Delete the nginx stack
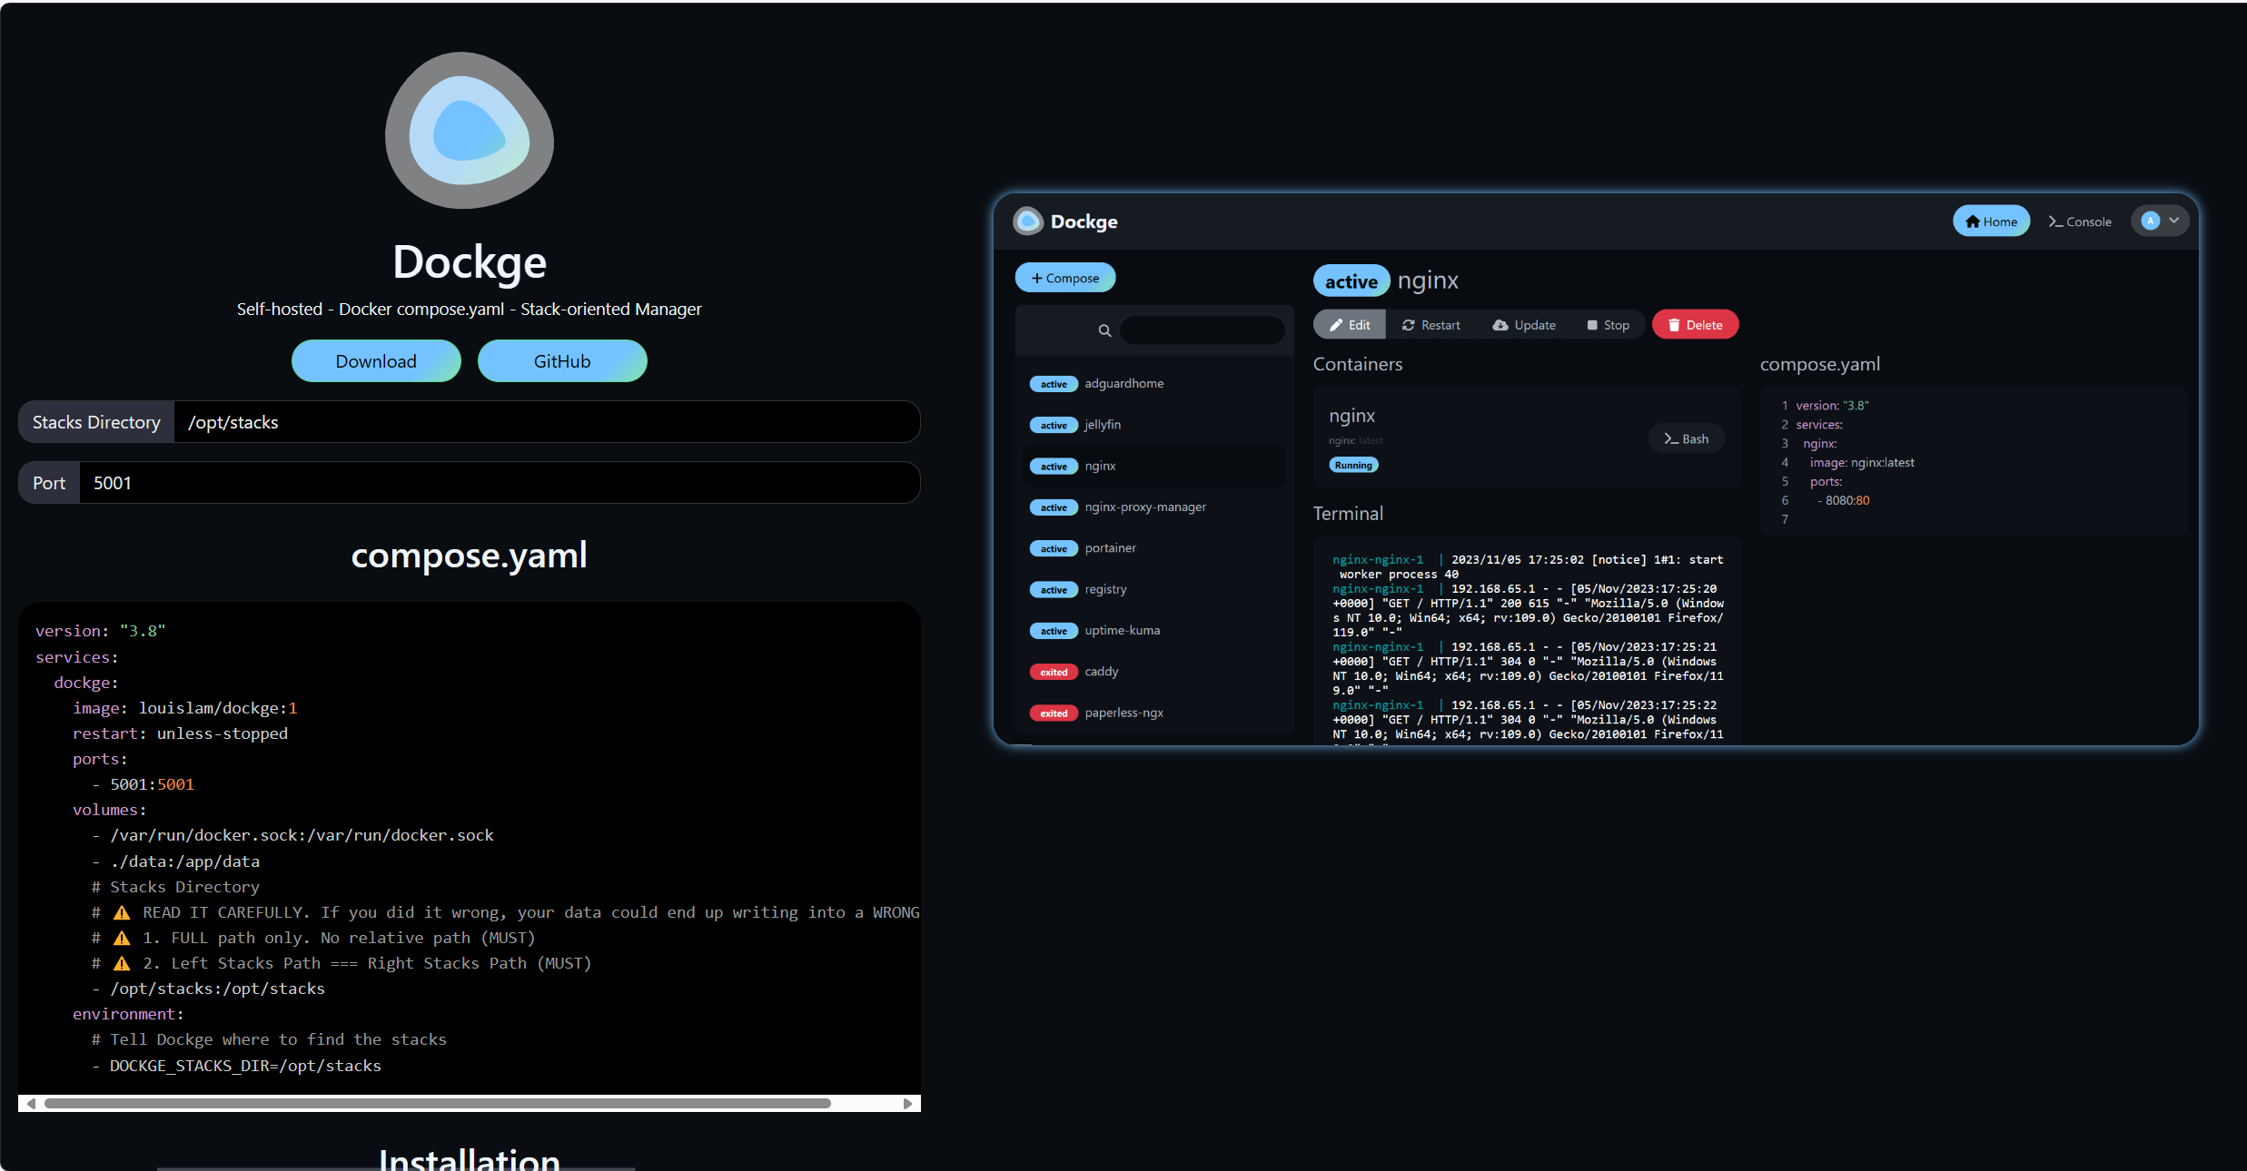Screen dimensions: 2247x1171 [1695, 325]
